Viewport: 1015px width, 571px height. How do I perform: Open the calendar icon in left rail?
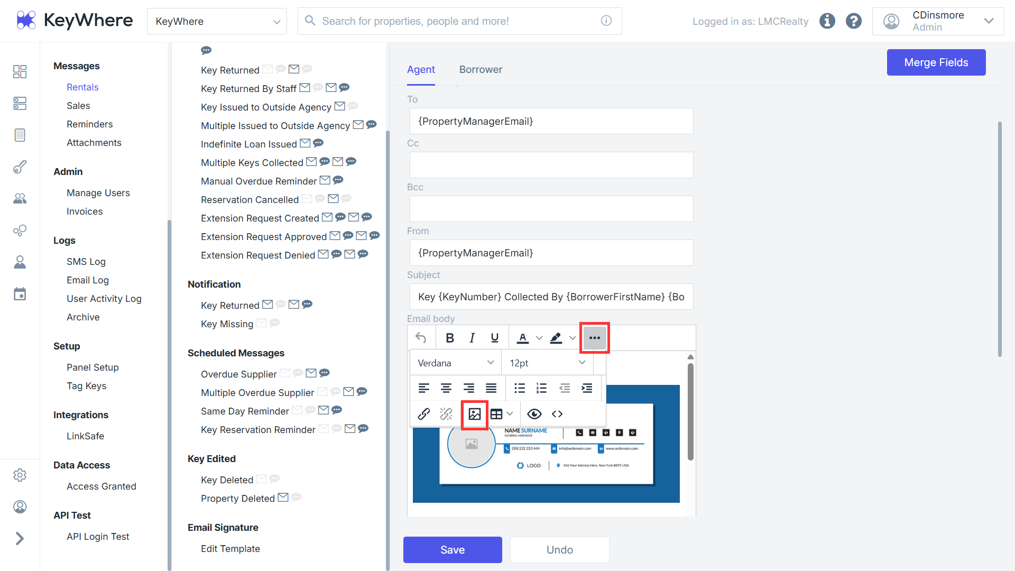pyautogui.click(x=20, y=294)
